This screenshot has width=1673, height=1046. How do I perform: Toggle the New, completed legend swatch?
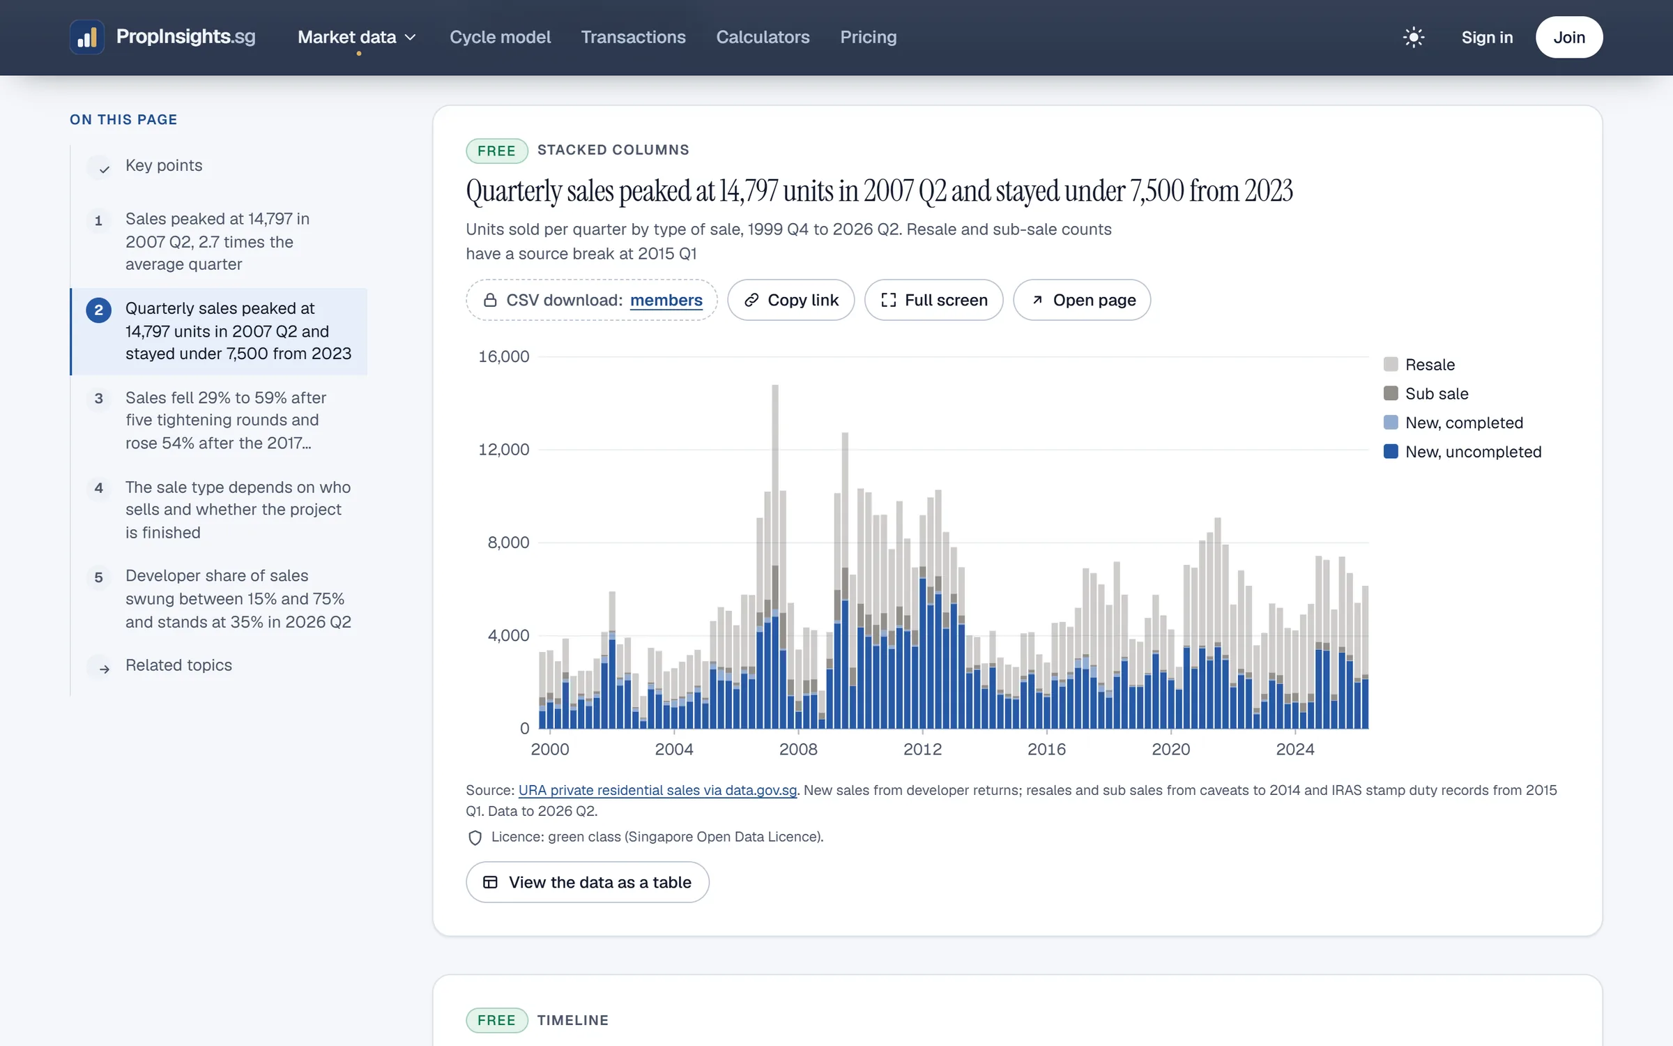coord(1390,422)
